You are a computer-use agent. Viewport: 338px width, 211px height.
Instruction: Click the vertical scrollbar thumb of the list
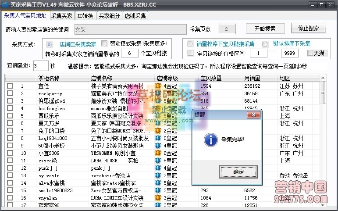(x=323, y=92)
